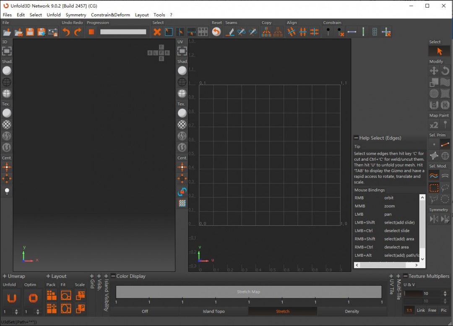
Task: Toggle wireframe shading in UV view
Action: click(182, 82)
